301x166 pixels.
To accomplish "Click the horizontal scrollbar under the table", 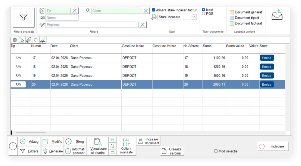I will point(31,133).
